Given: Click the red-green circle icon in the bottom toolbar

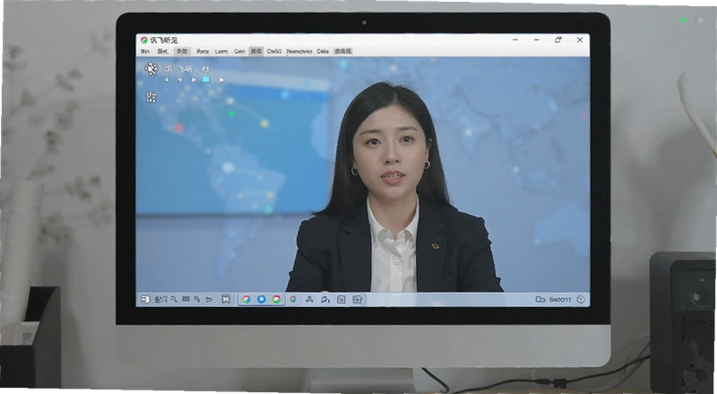Looking at the screenshot, I should [277, 299].
